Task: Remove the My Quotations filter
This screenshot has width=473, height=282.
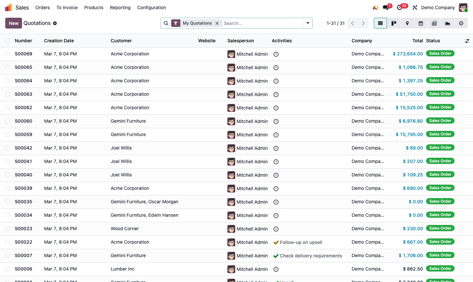Action: pyautogui.click(x=217, y=23)
